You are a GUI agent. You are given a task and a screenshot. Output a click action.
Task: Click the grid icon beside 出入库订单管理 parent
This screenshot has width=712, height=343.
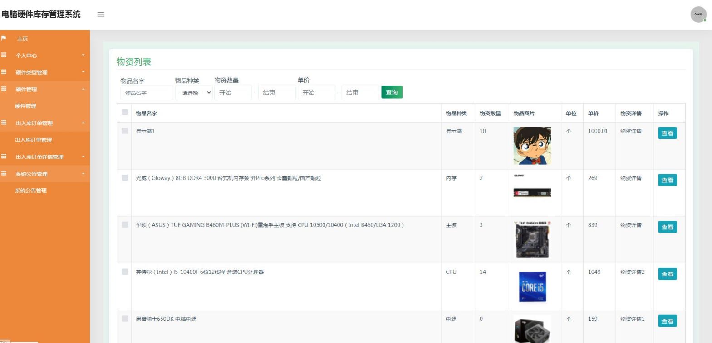4,123
